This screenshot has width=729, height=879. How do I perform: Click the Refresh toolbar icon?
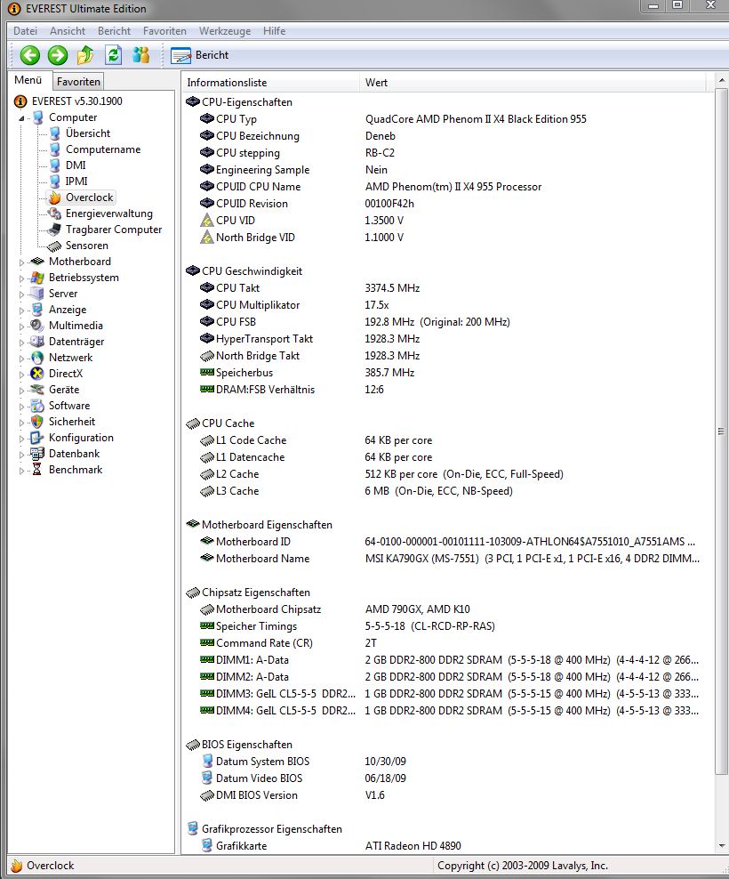114,55
